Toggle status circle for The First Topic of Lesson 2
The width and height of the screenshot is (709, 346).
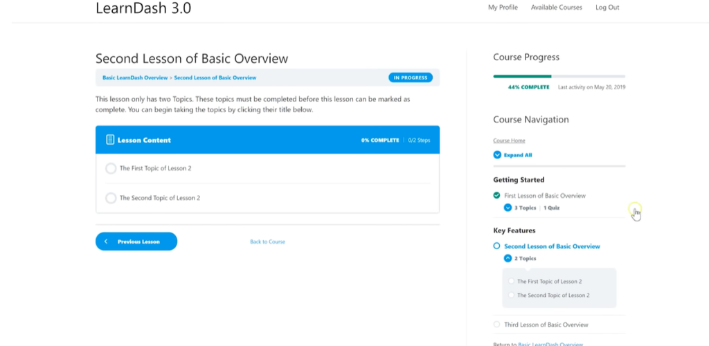pos(111,168)
